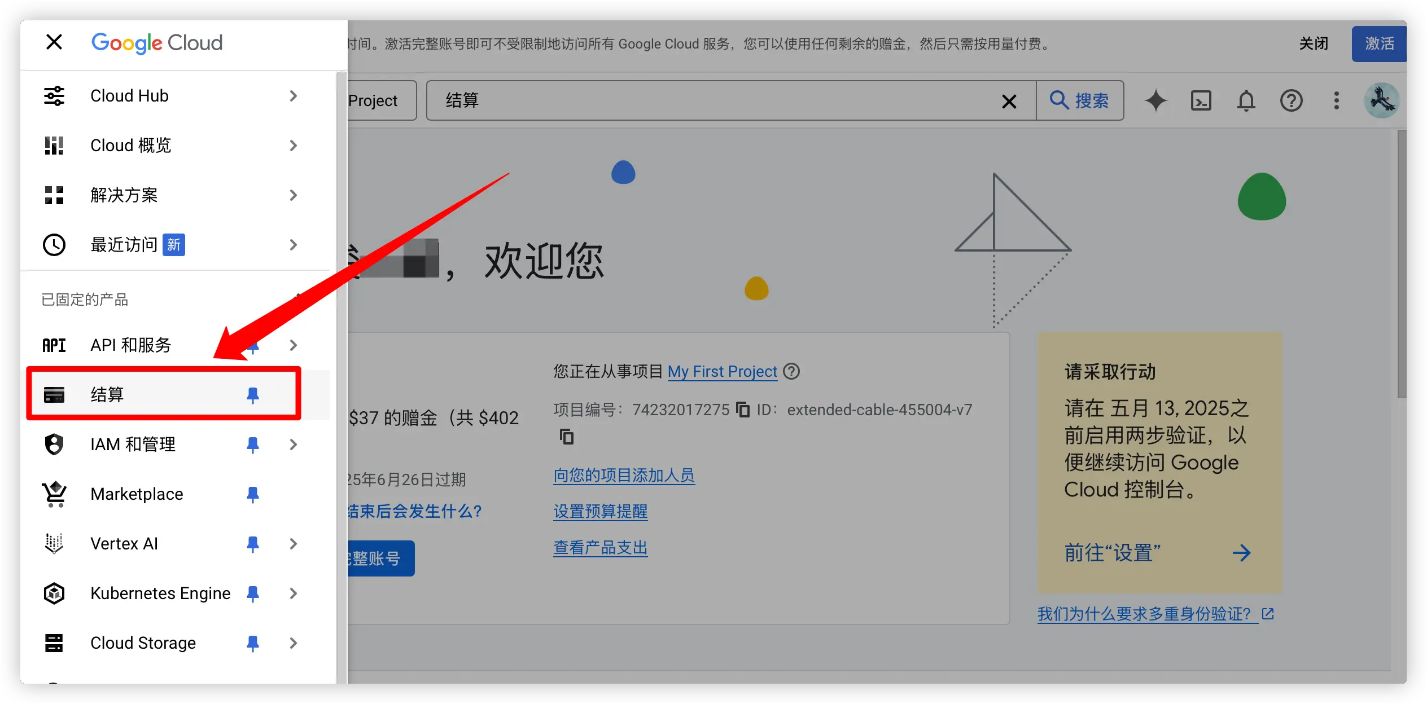Image resolution: width=1427 pixels, height=704 pixels.
Task: Close the navigation menu with X icon
Action: tap(54, 42)
